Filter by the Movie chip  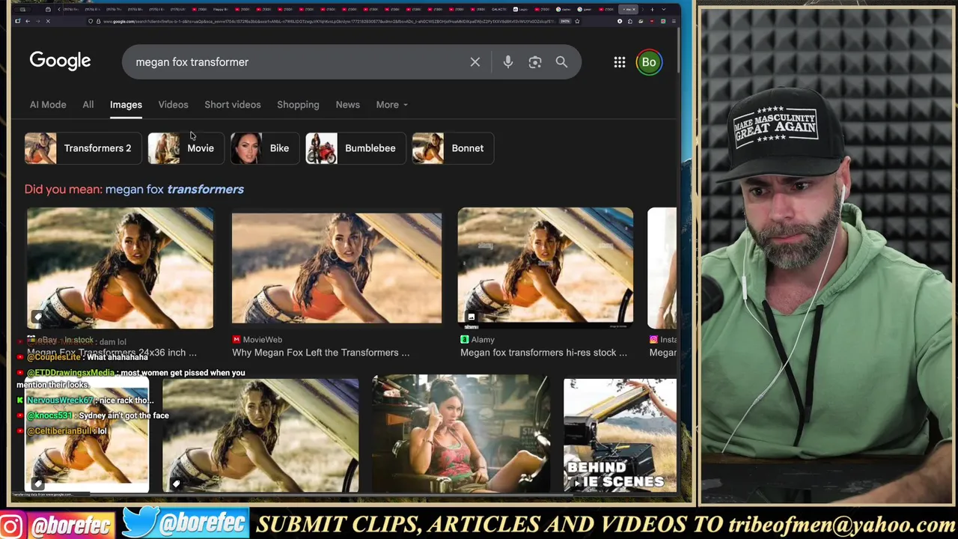(x=184, y=148)
